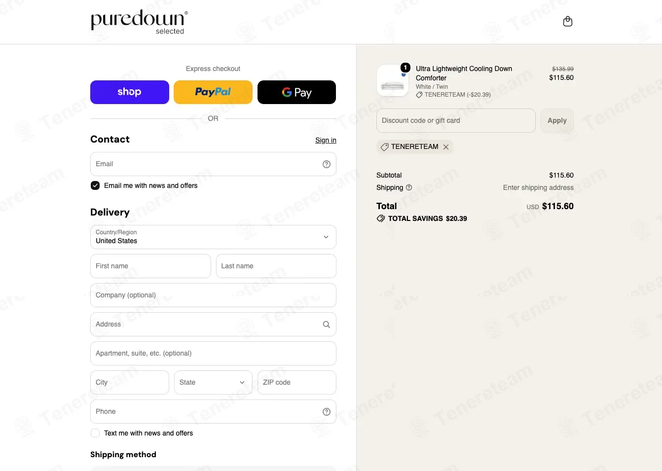Screen dimensions: 662x471
Task: Click the TENERETEAM discount tag icon
Action: click(385, 147)
